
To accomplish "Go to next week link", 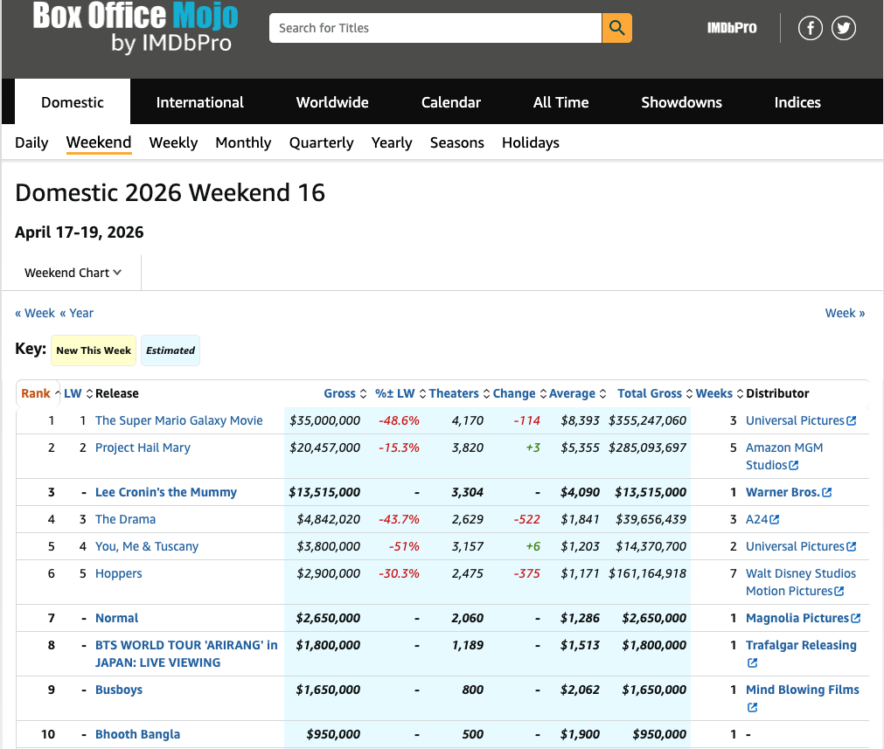I will (x=845, y=314).
